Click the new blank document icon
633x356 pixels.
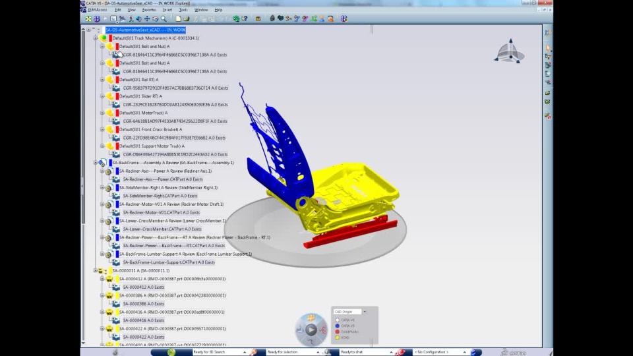(178, 18)
